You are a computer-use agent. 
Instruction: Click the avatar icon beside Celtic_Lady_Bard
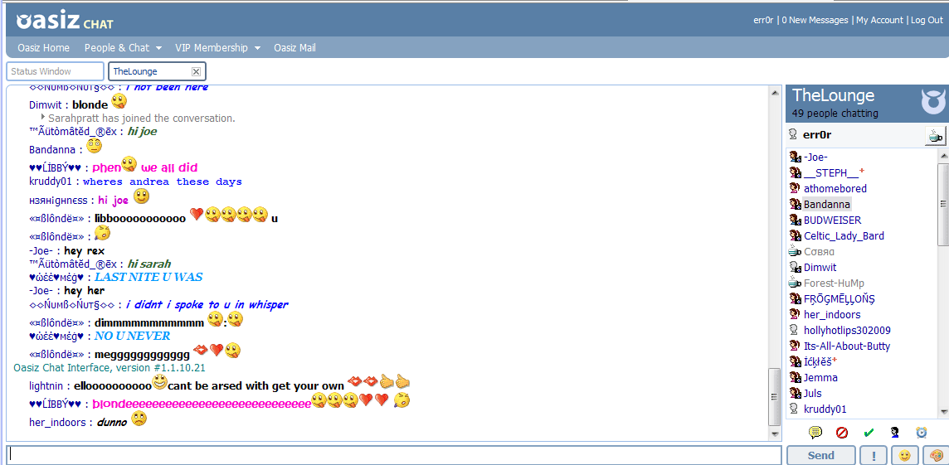click(x=796, y=236)
